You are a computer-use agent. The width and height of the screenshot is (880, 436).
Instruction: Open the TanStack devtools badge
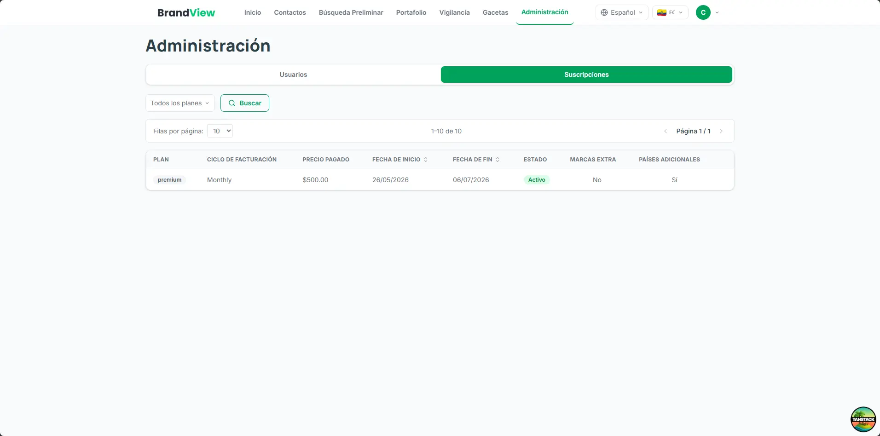point(863,419)
